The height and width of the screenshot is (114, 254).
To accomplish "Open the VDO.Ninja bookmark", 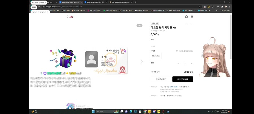I will 66,10.
